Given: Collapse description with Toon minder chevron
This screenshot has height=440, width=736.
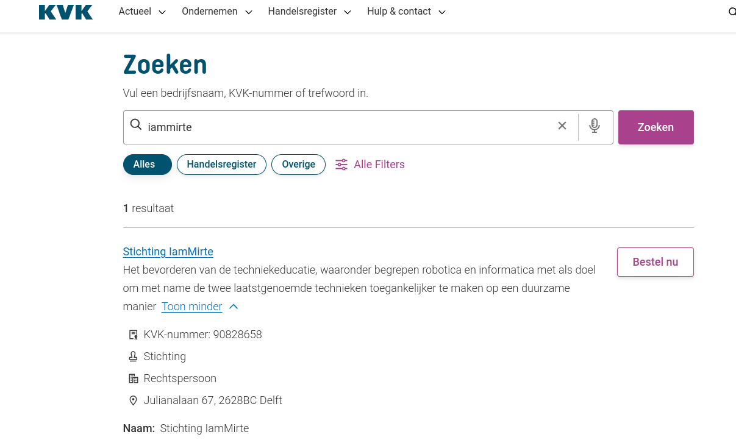Looking at the screenshot, I should click(x=234, y=307).
